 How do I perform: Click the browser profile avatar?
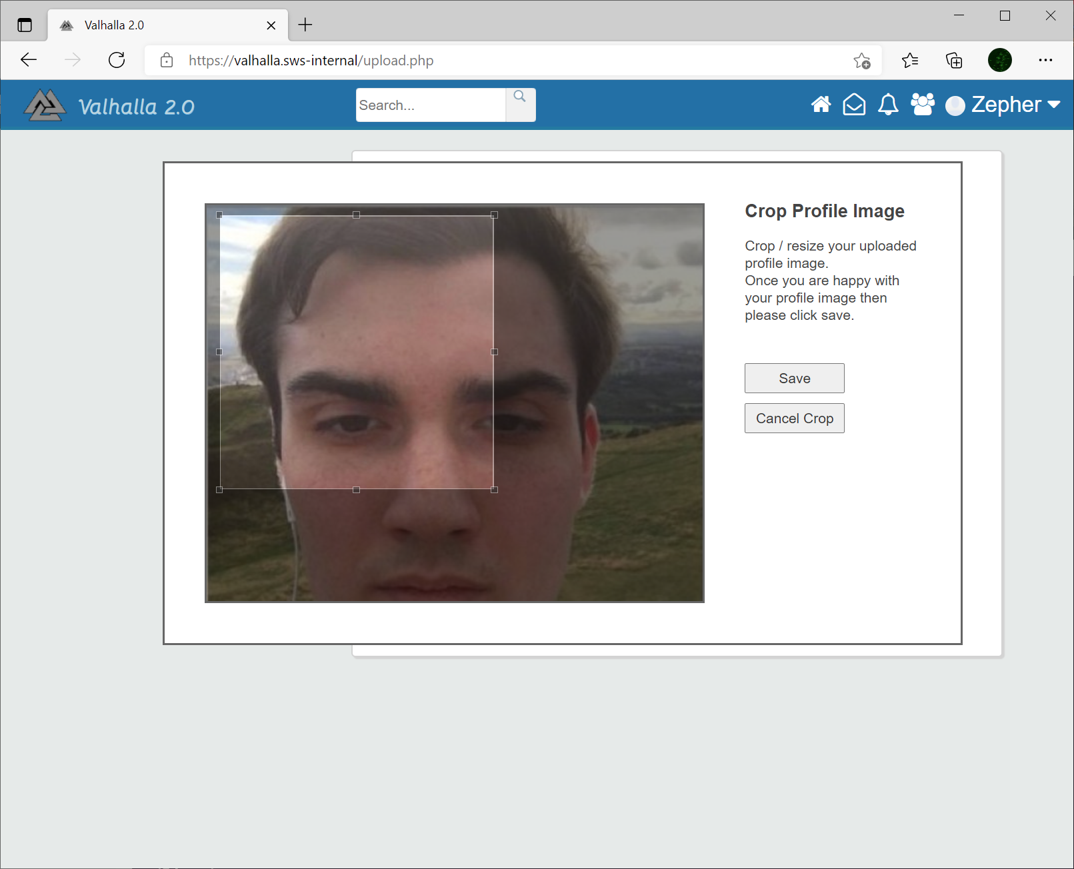(1000, 60)
